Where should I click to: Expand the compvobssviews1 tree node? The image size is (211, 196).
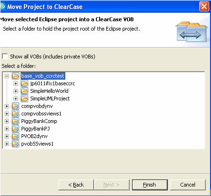click(7, 114)
